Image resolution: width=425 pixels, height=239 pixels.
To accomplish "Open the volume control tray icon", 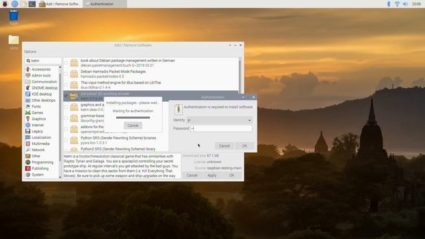I will (406, 4).
